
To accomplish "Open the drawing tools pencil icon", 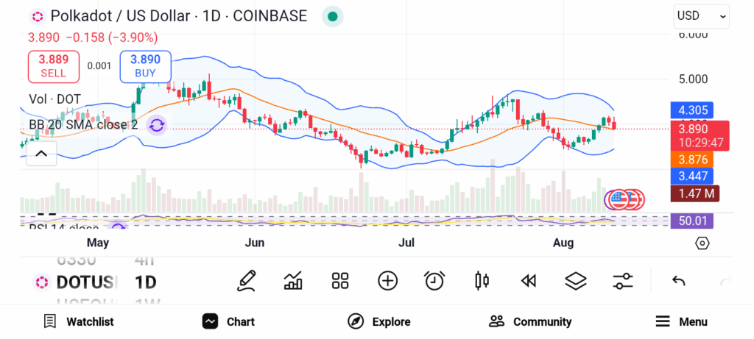I will click(247, 280).
